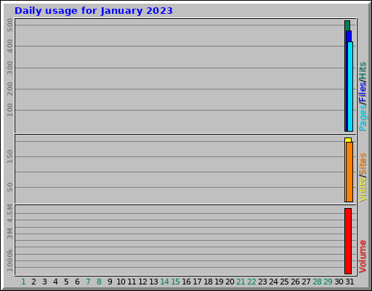Click day '9' on the x-axis
Screen dimensions: 372x291
tap(110, 282)
